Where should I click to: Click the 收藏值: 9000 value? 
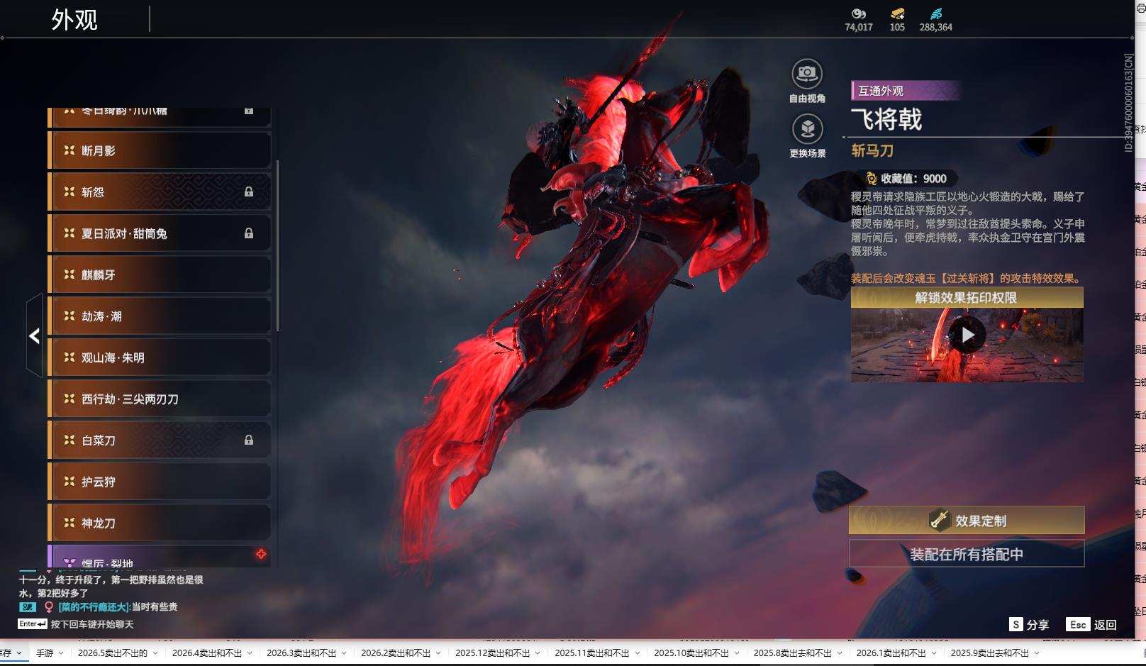coord(913,179)
